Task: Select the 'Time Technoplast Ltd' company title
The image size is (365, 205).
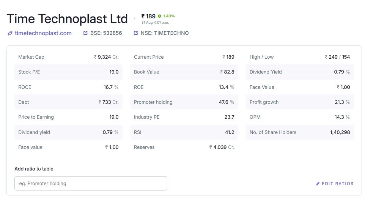Action: pos(67,19)
